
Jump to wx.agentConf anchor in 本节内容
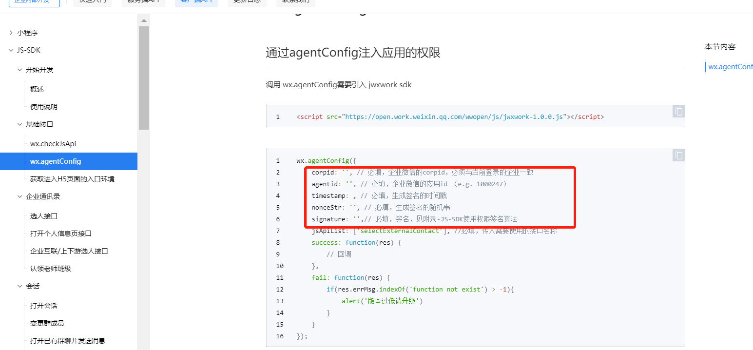731,67
